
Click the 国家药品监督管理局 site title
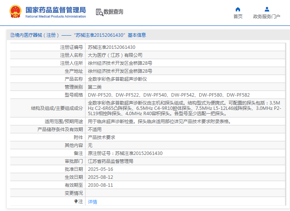[56, 9]
